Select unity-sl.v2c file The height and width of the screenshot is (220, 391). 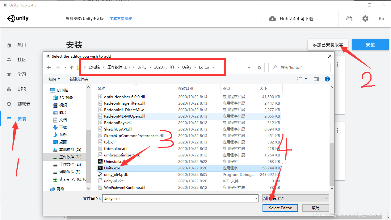189,181
